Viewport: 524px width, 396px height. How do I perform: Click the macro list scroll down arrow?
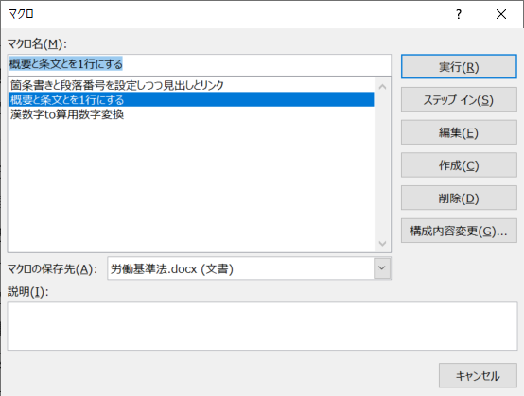(383, 243)
